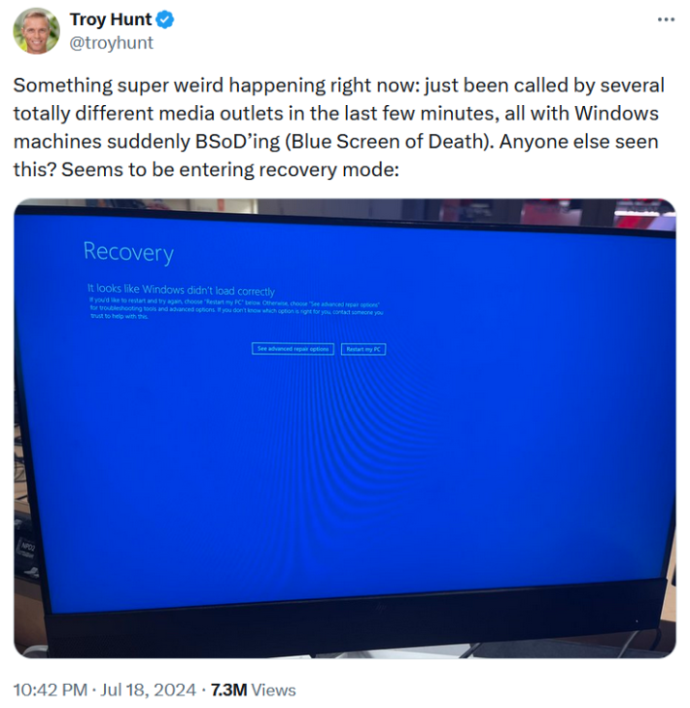This screenshot has height=708, width=690.
Task: Click the word "BSoD'ing" in the tweet
Action: point(238,142)
